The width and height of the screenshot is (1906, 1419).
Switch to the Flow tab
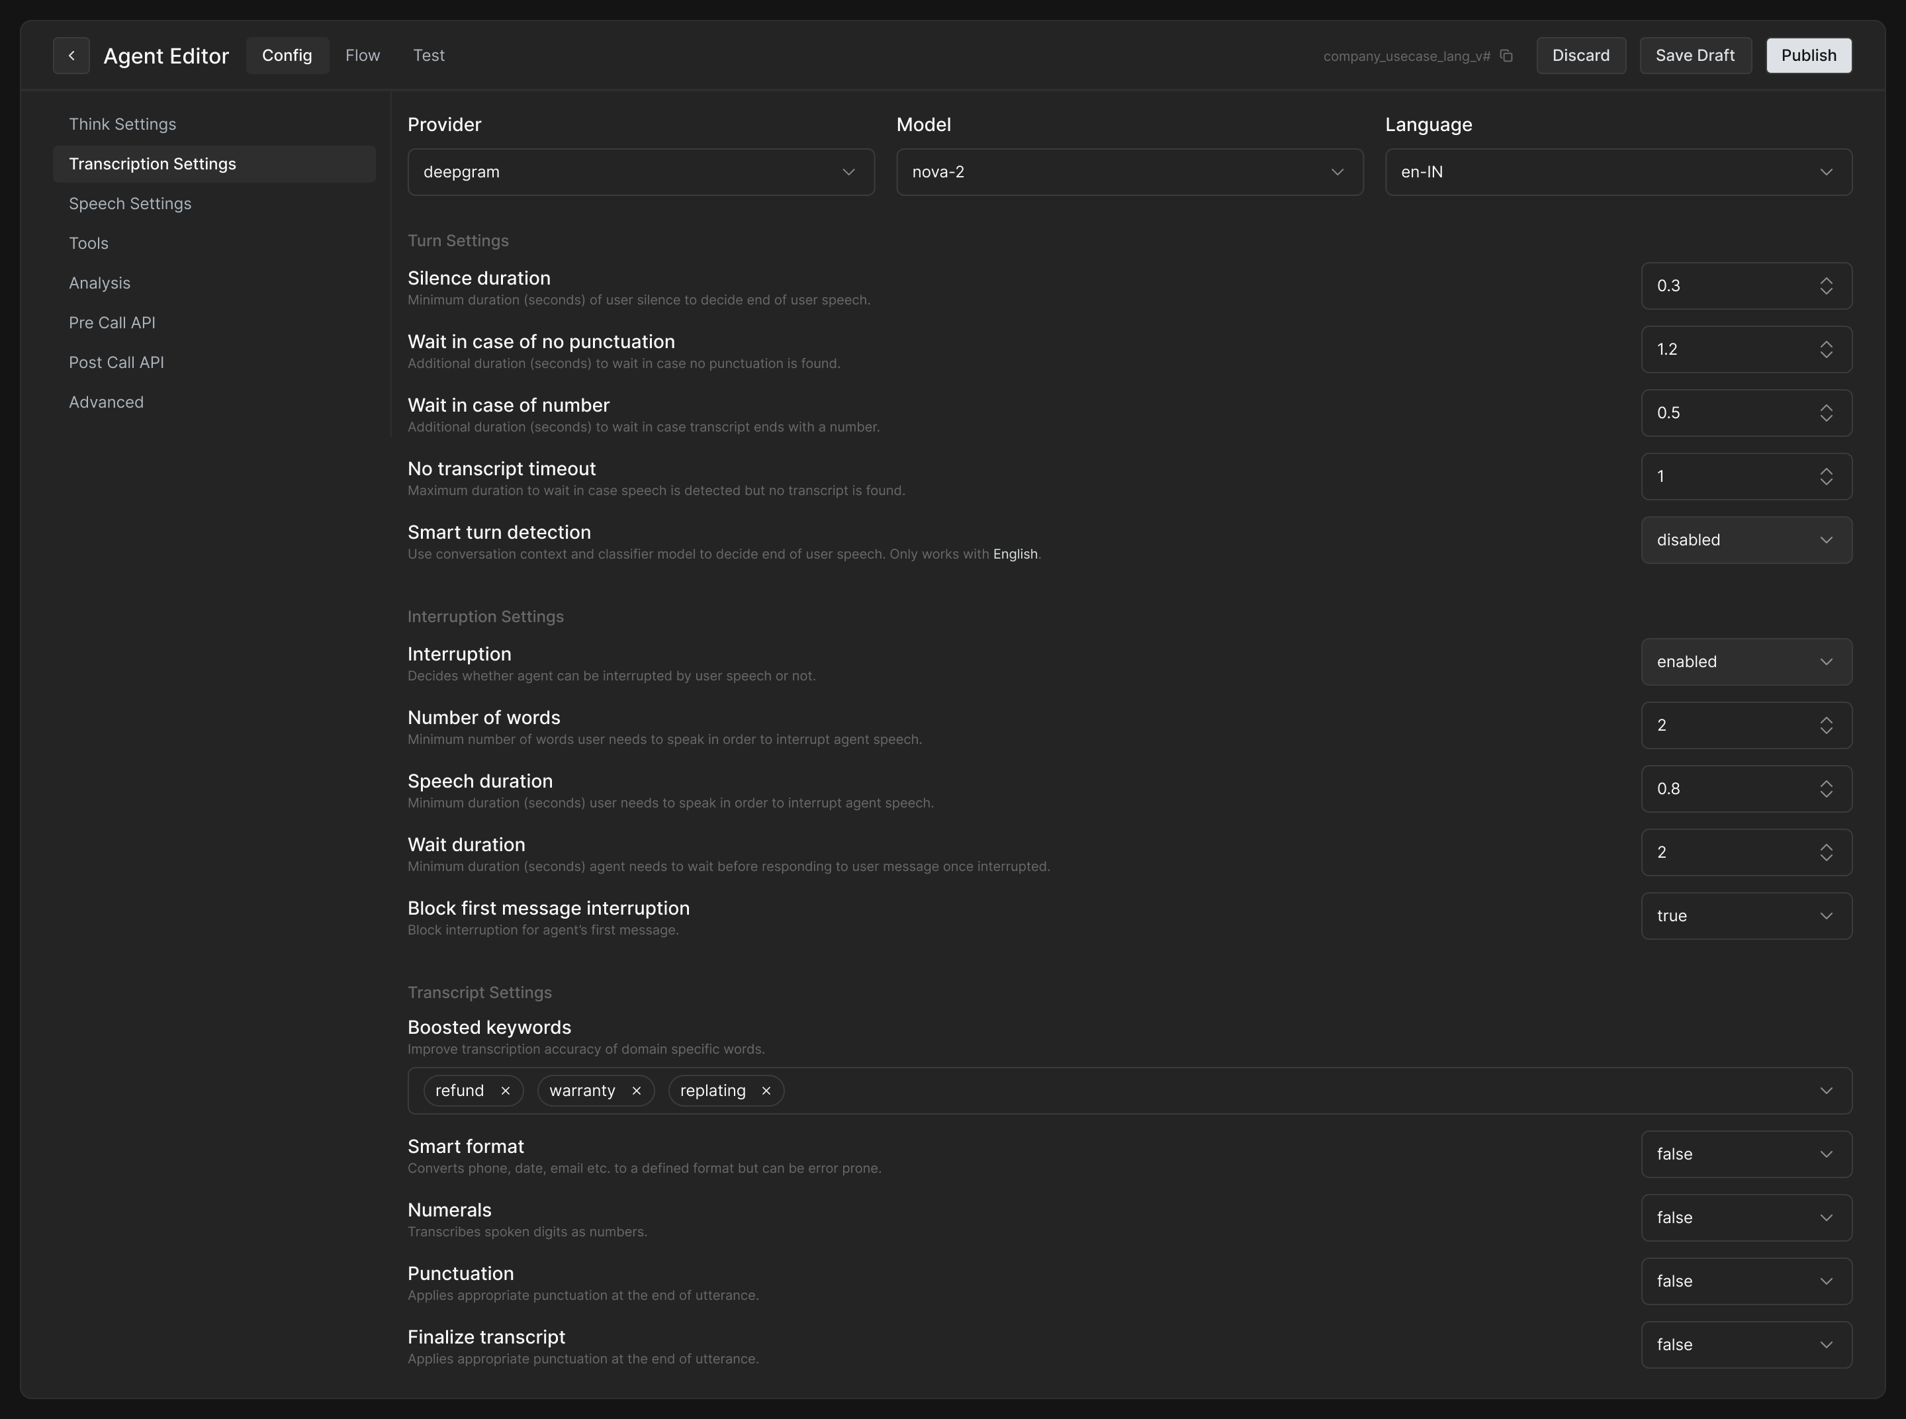[x=363, y=56]
